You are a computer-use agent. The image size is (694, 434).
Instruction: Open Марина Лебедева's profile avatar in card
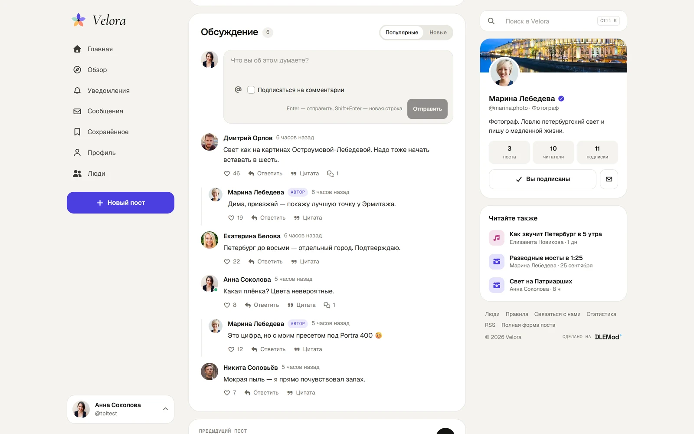pos(504,72)
